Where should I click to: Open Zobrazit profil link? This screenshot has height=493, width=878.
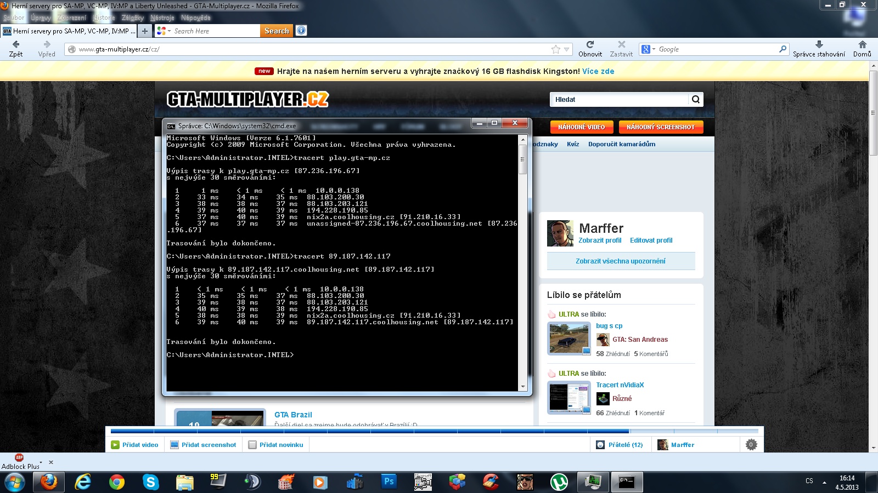point(600,240)
